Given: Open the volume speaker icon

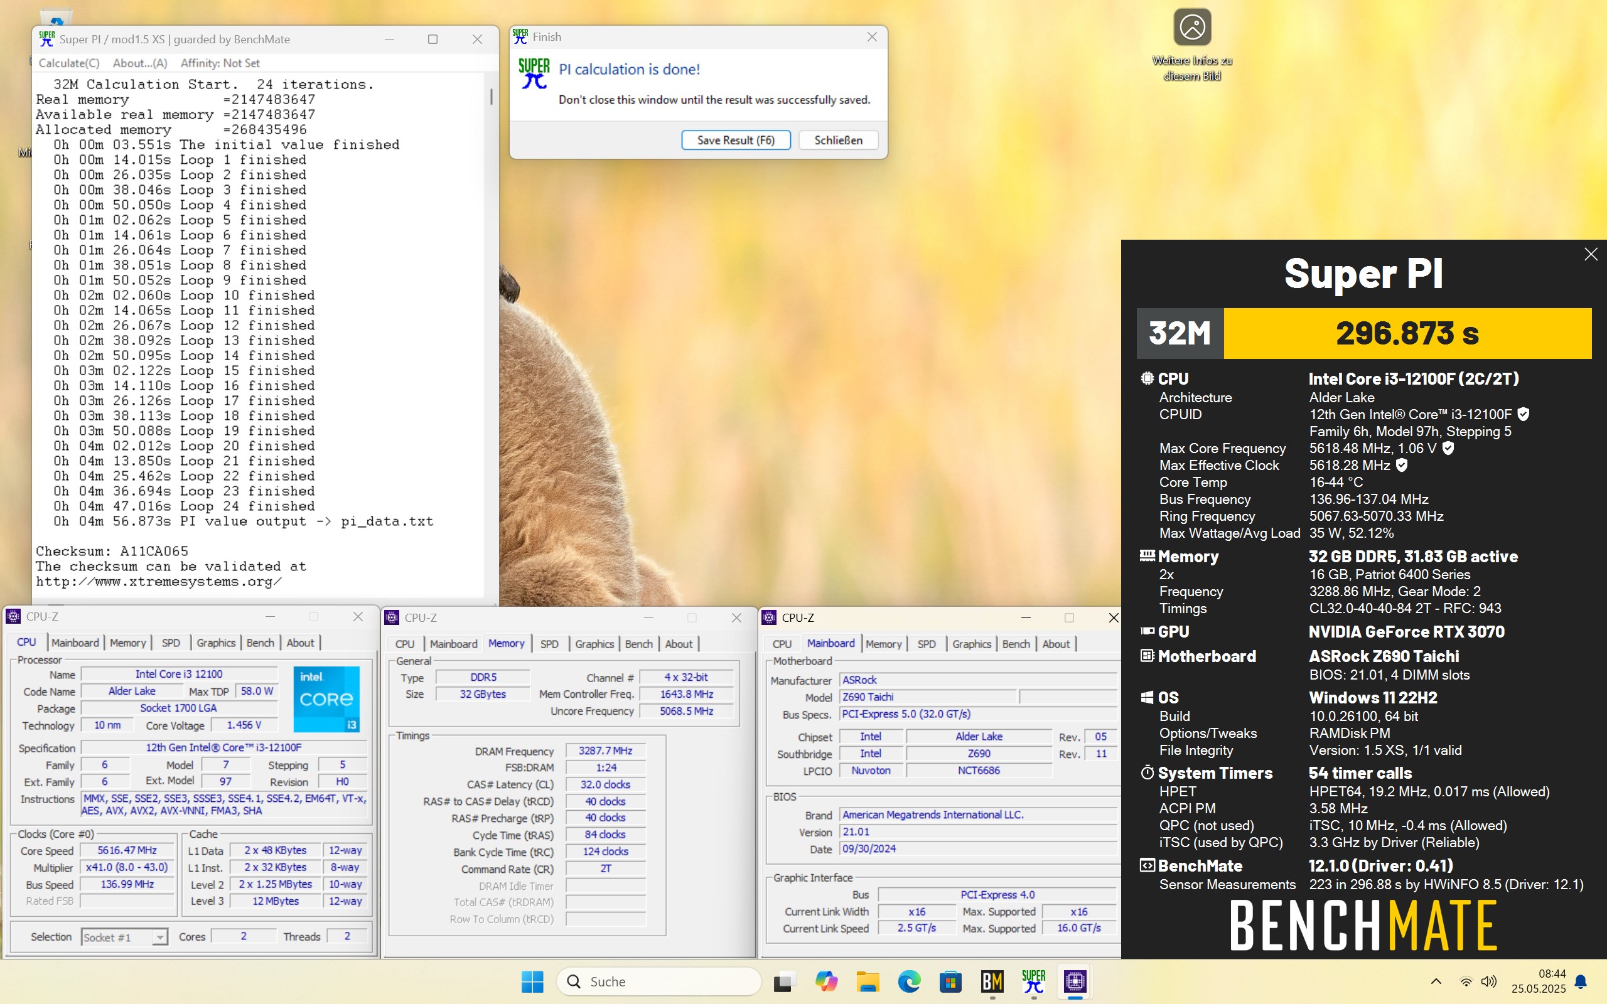Looking at the screenshot, I should click(1489, 981).
